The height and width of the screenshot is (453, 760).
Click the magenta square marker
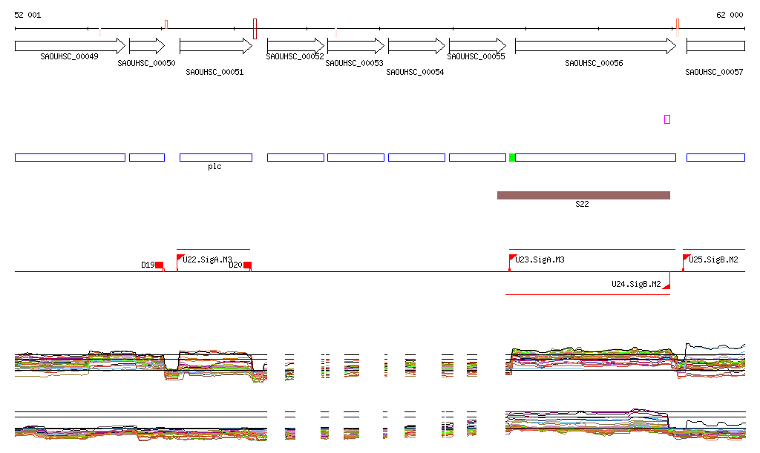(x=667, y=119)
